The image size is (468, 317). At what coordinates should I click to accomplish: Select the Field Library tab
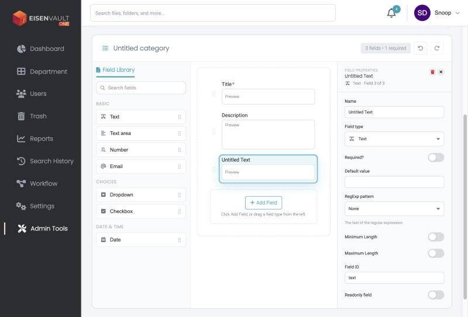(115, 70)
